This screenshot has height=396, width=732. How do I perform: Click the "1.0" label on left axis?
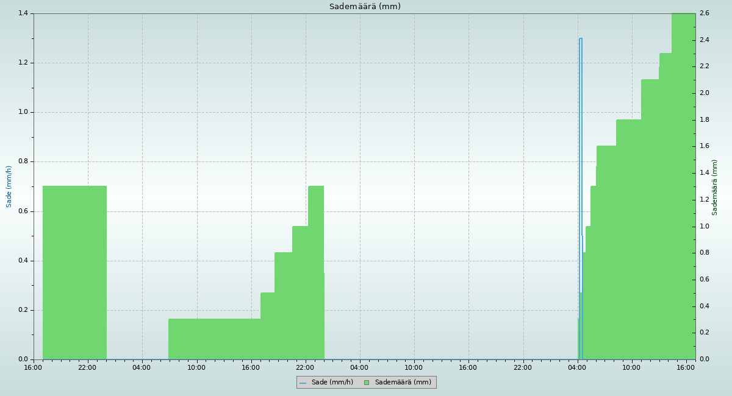[24, 112]
